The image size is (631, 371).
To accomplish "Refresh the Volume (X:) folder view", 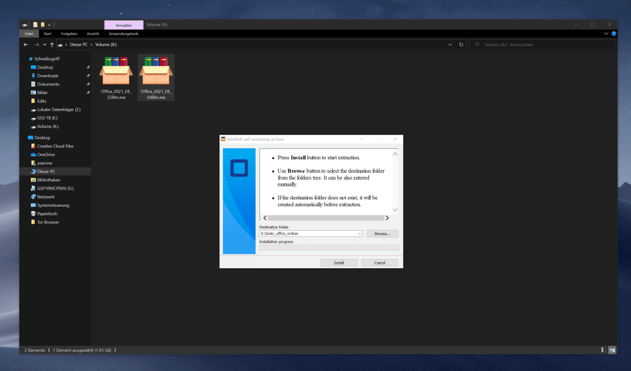I will tap(461, 45).
